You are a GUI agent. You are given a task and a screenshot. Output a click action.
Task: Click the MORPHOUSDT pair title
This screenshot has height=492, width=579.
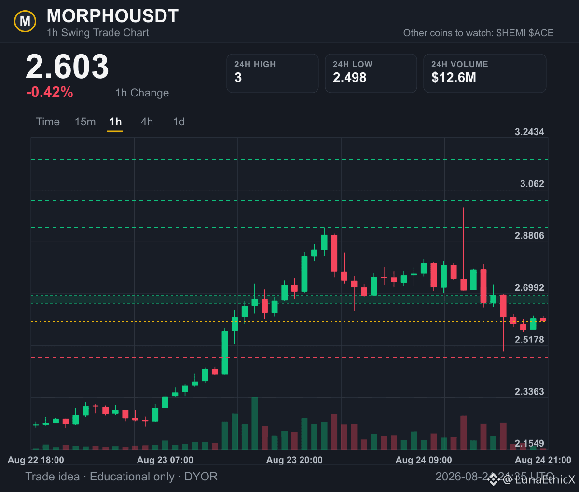coord(112,16)
